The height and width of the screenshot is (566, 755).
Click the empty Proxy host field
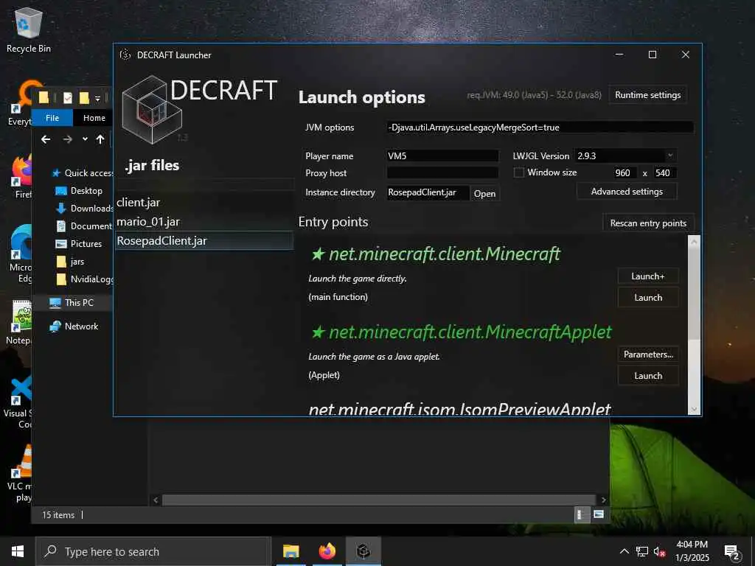tap(442, 172)
